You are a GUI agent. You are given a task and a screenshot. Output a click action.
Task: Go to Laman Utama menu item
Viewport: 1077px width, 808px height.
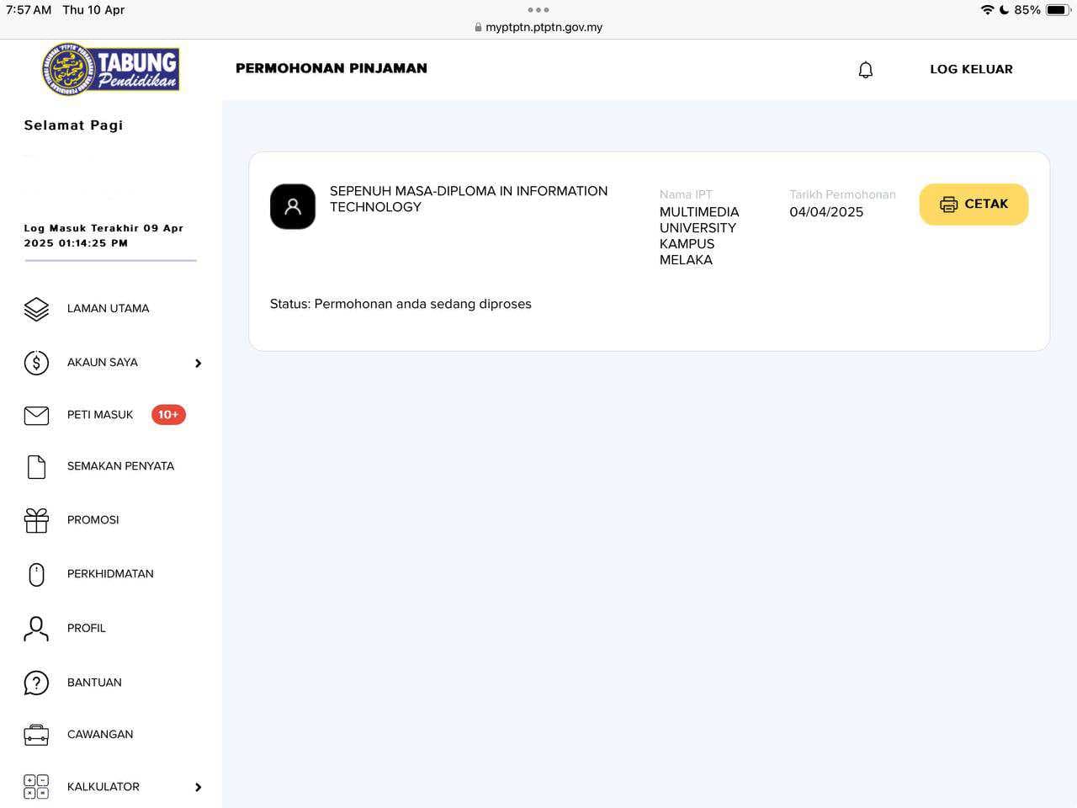coord(108,309)
